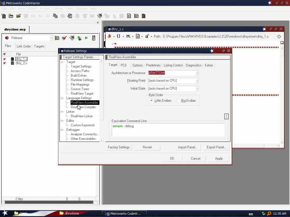Collapse the Editor tree group

(62, 121)
